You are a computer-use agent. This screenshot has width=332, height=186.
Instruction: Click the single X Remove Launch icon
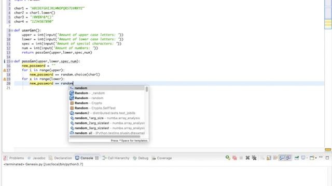point(247,158)
